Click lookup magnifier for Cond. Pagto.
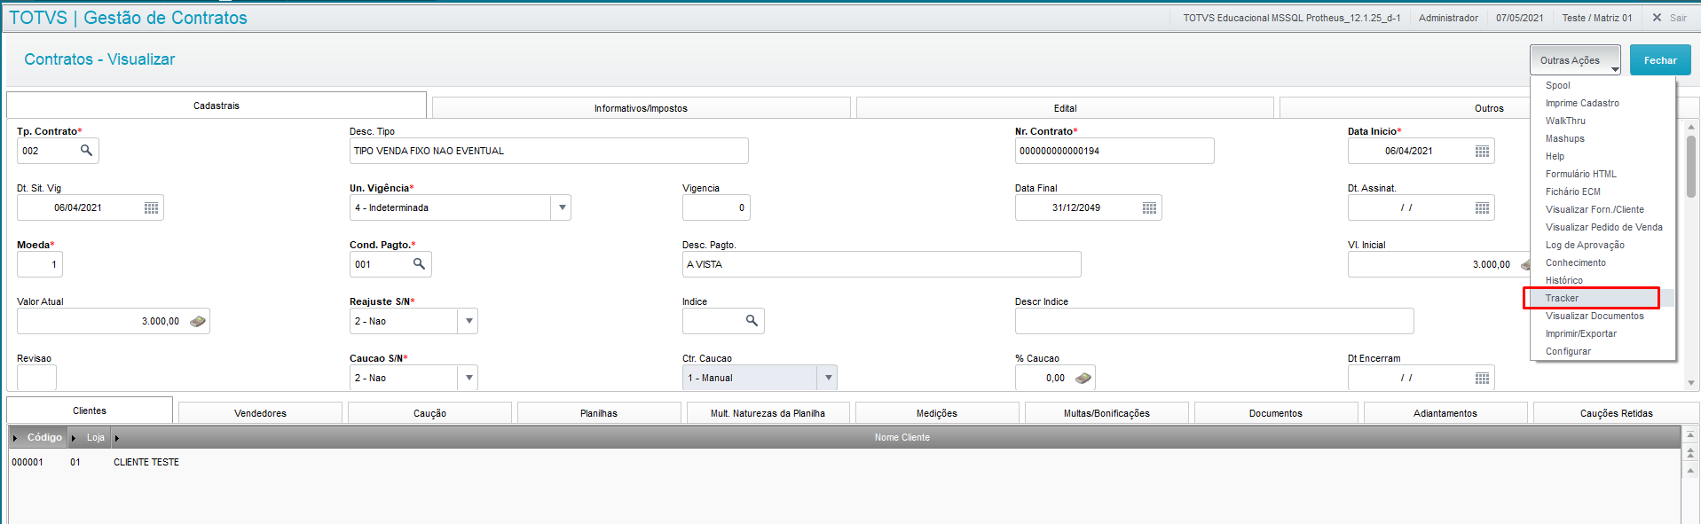Viewport: 1701px width, 524px height. tap(419, 264)
